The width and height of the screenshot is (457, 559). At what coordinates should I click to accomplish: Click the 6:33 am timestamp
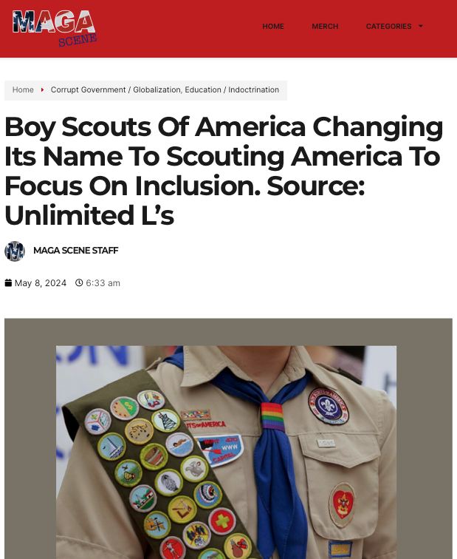pos(103,283)
